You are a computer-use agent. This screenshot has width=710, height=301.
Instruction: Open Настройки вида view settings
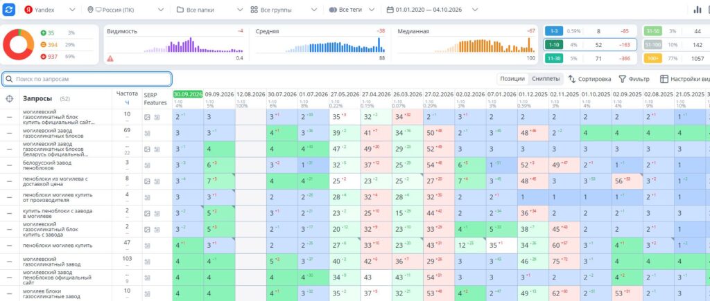684,79
